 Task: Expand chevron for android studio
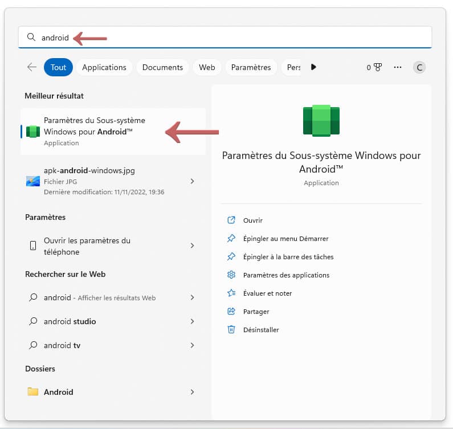(192, 321)
